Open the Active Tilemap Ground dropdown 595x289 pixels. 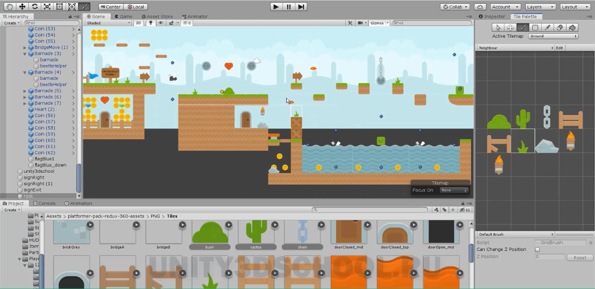click(553, 36)
